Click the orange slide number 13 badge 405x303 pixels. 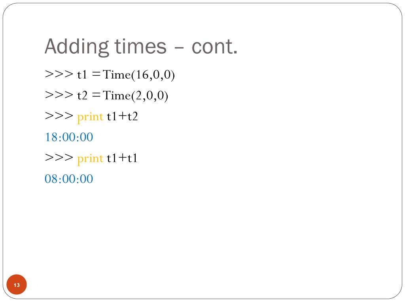pyautogui.click(x=17, y=284)
